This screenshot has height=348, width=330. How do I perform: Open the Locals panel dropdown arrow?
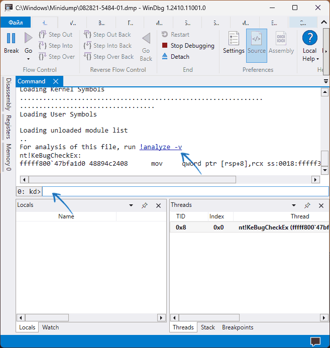131,205
